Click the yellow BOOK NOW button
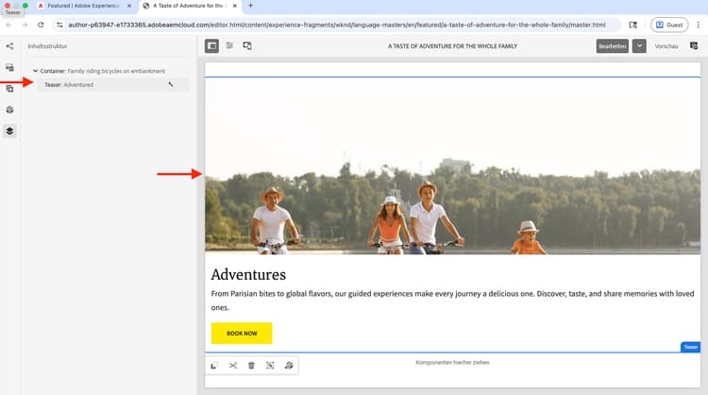The height and width of the screenshot is (395, 708). pyautogui.click(x=242, y=333)
